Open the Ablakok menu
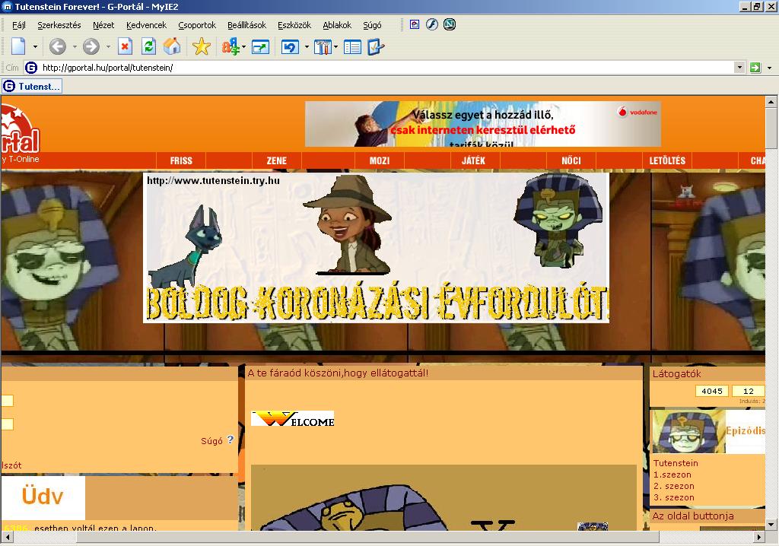Image resolution: width=779 pixels, height=546 pixels. pos(337,25)
